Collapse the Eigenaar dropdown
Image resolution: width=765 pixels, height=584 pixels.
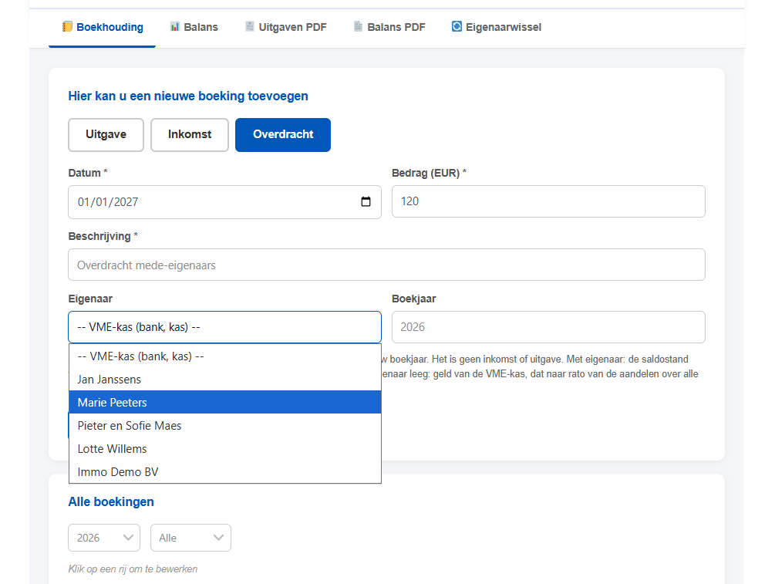(224, 327)
